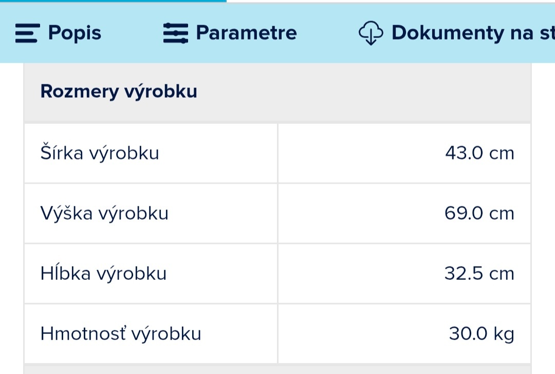Screen dimensions: 555x374
Task: Open the Parametre tab
Action: [x=246, y=32]
